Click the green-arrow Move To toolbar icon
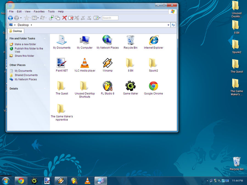 click(51, 18)
